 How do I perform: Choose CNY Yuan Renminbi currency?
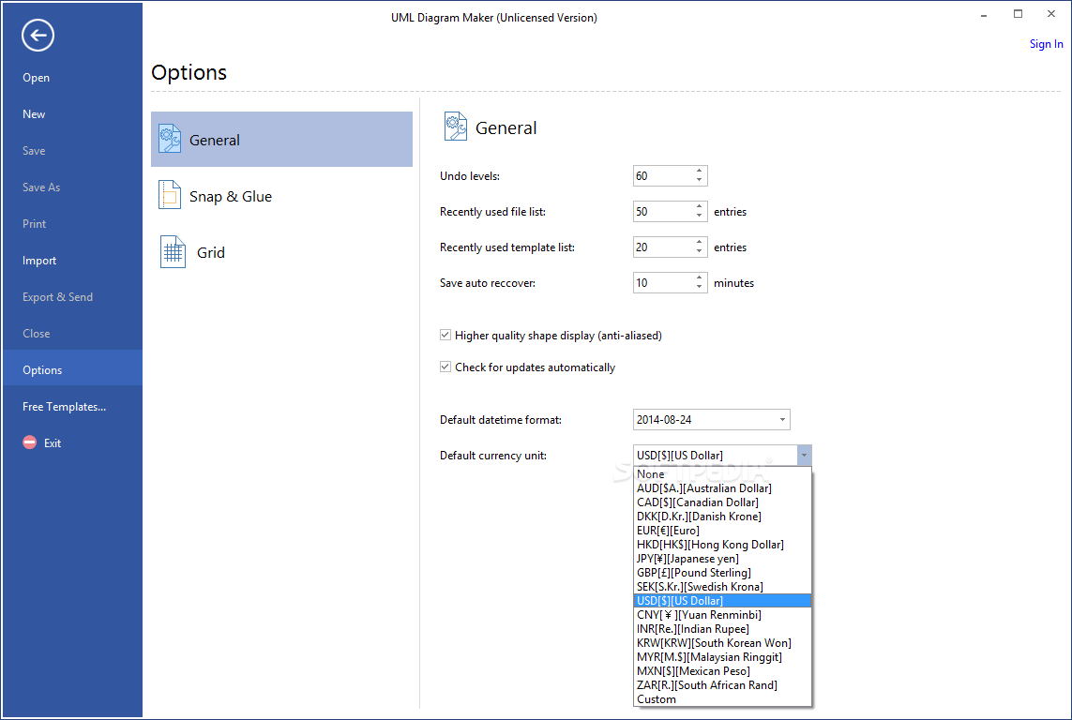[723, 615]
